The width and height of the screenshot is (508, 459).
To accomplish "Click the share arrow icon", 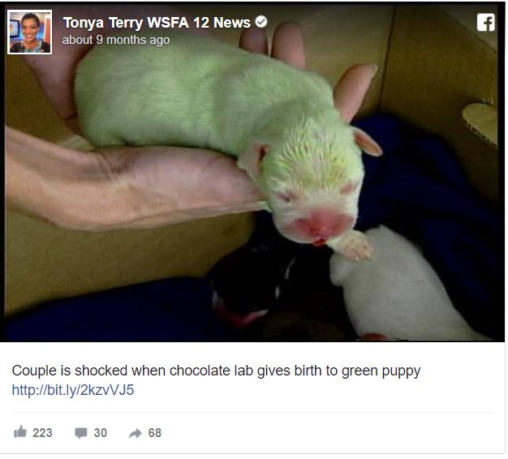I will pyautogui.click(x=135, y=433).
